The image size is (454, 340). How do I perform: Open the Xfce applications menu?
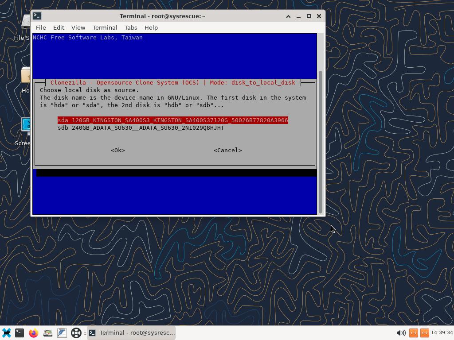(x=6, y=332)
